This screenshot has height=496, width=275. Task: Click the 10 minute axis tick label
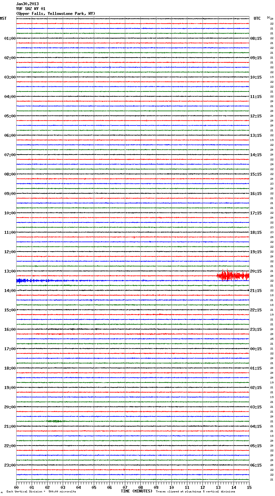pyautogui.click(x=171, y=487)
